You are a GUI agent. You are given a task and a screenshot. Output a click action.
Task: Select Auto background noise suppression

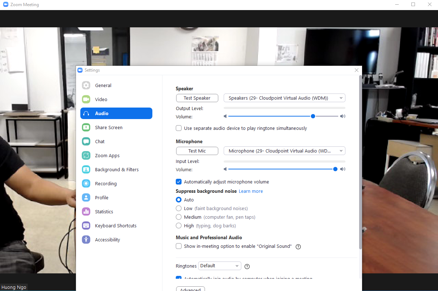(x=179, y=200)
